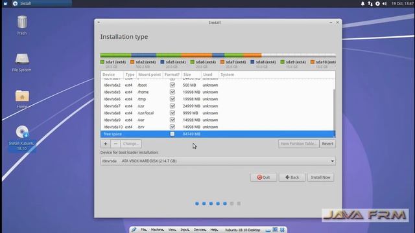Image resolution: width=415 pixels, height=233 pixels.
Task: Open the network connection tray icon
Action: pos(370,3)
